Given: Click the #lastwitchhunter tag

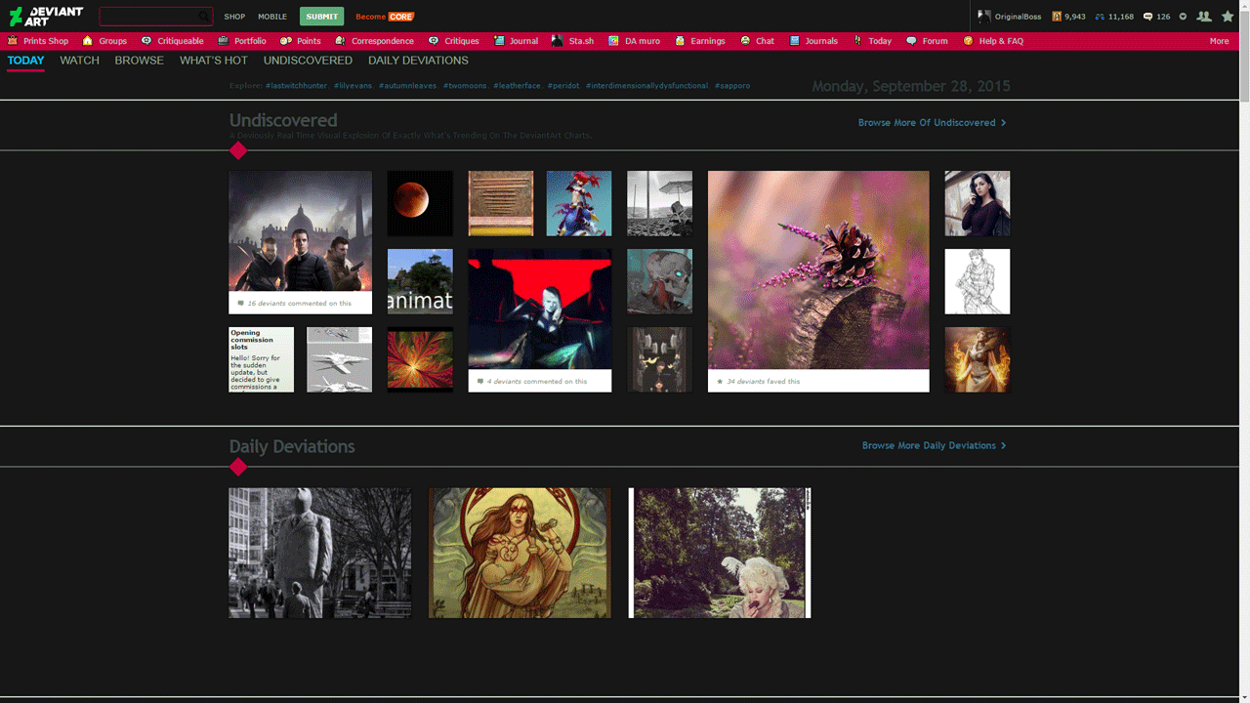Looking at the screenshot, I should [x=296, y=86].
